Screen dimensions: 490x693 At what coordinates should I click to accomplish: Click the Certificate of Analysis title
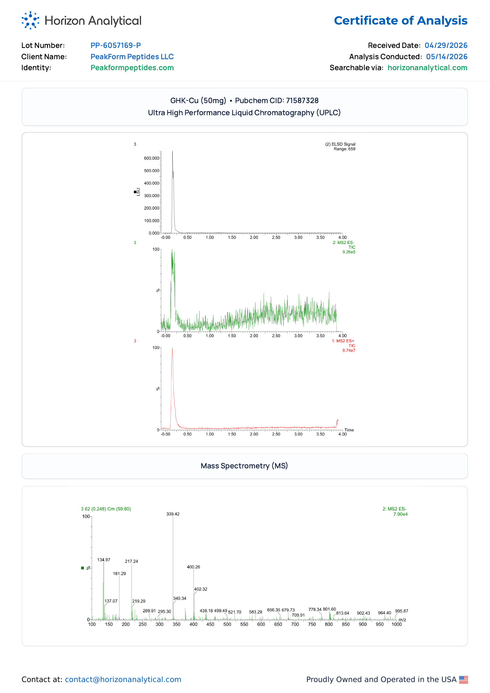[401, 21]
